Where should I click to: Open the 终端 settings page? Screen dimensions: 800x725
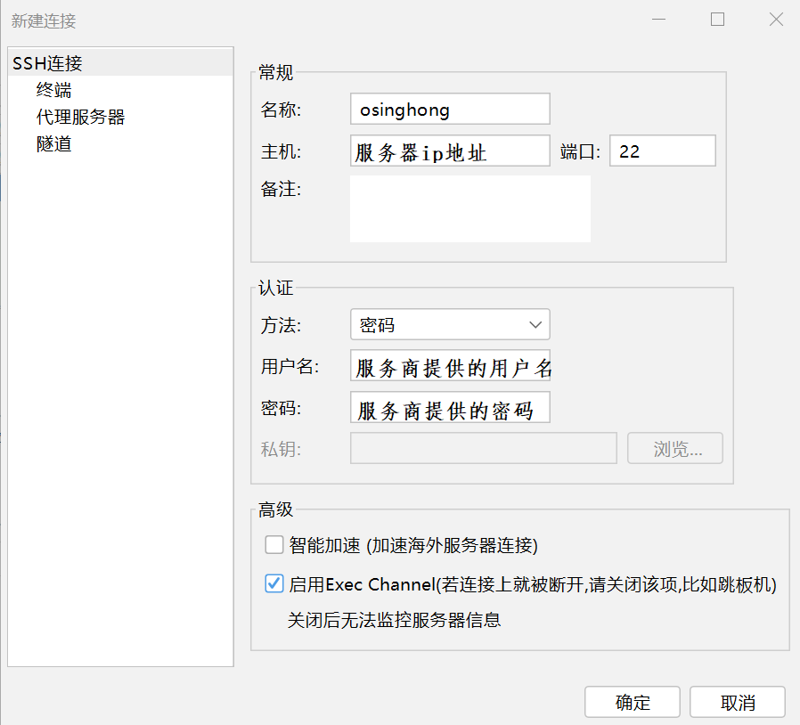point(54,90)
